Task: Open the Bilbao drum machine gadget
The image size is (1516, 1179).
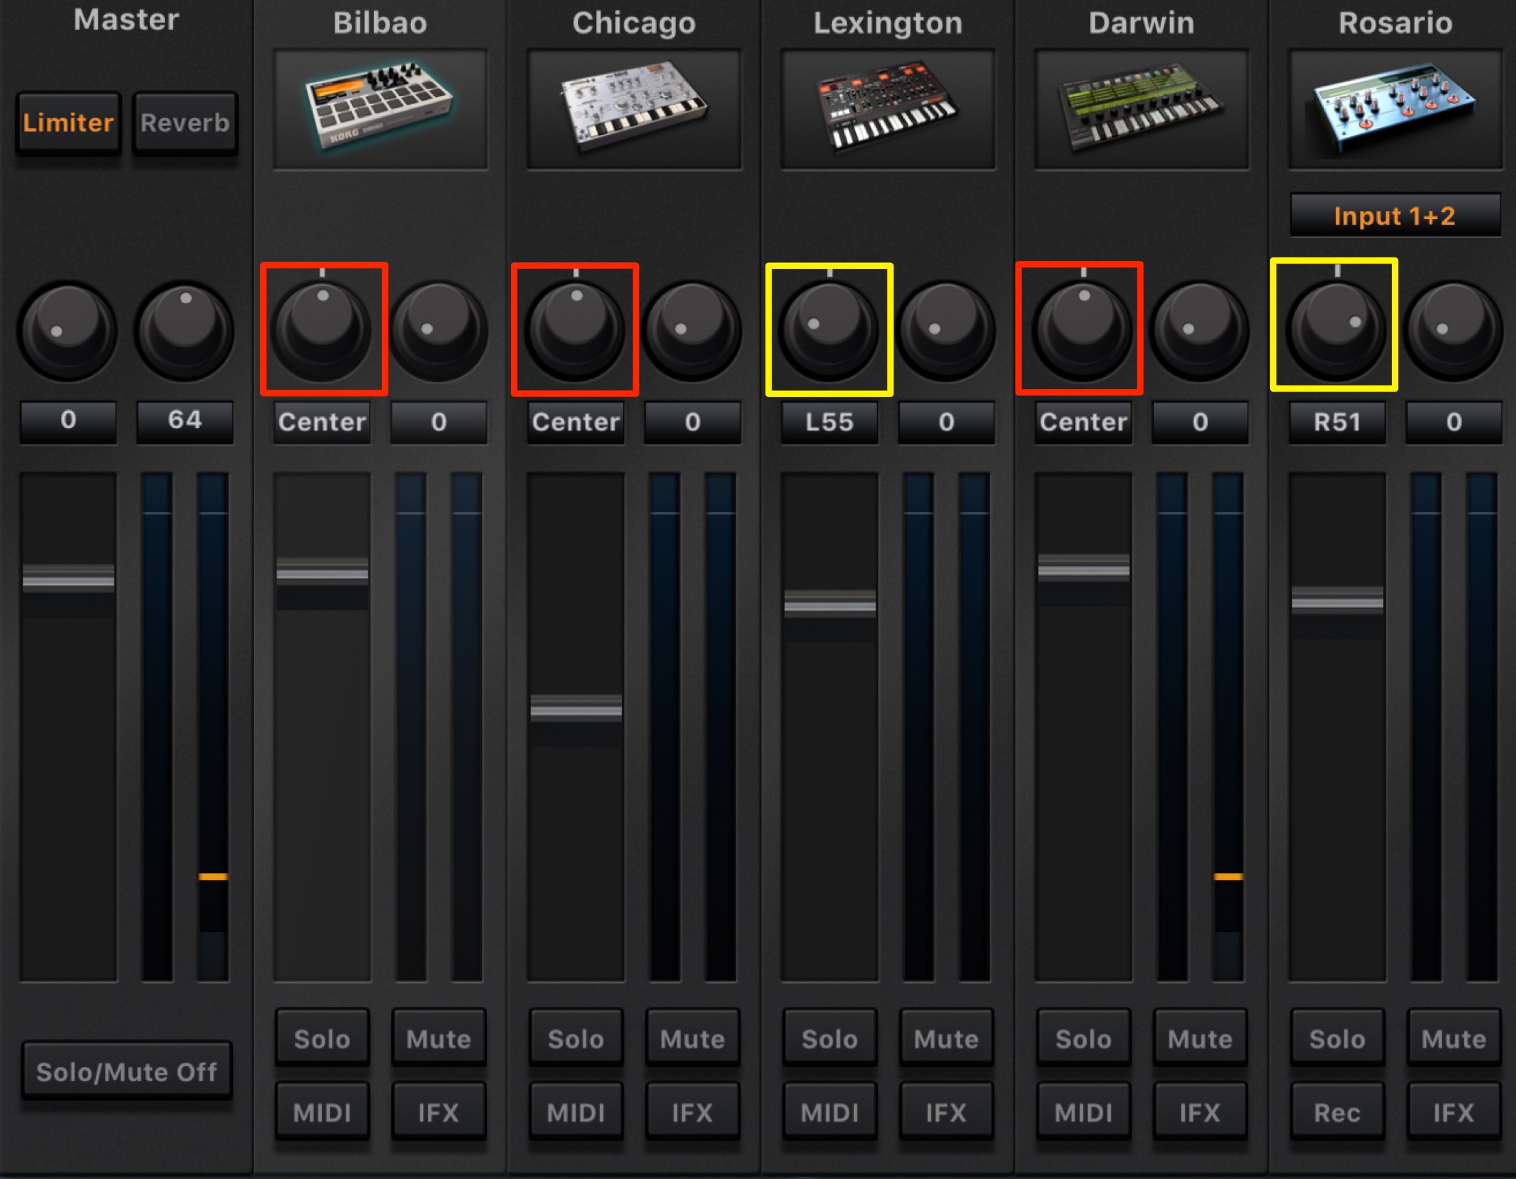Action: (381, 109)
